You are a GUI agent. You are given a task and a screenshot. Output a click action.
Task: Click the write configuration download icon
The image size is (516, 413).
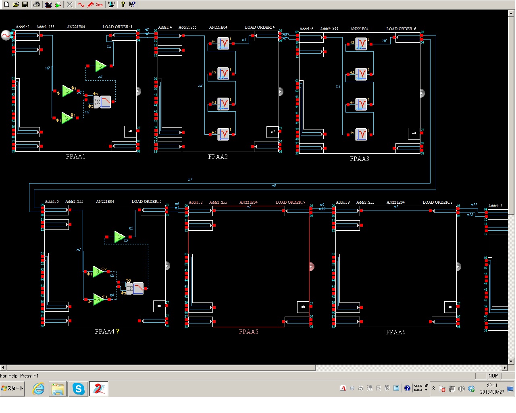[x=111, y=4]
